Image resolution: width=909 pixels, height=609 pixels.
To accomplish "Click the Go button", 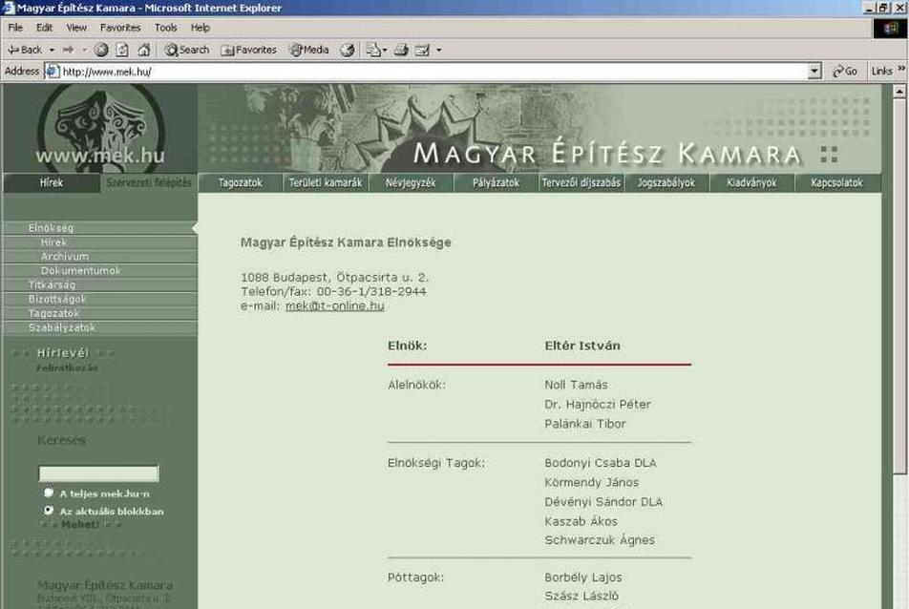I will pos(845,72).
